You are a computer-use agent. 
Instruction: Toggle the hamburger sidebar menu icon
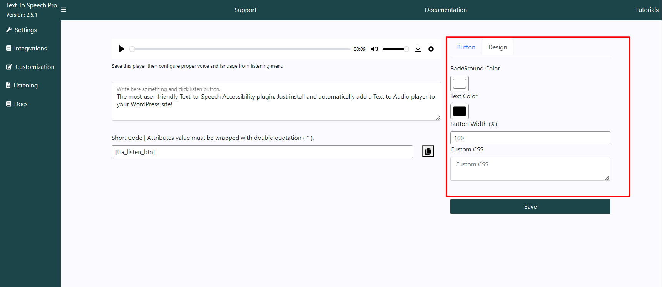pos(64,10)
